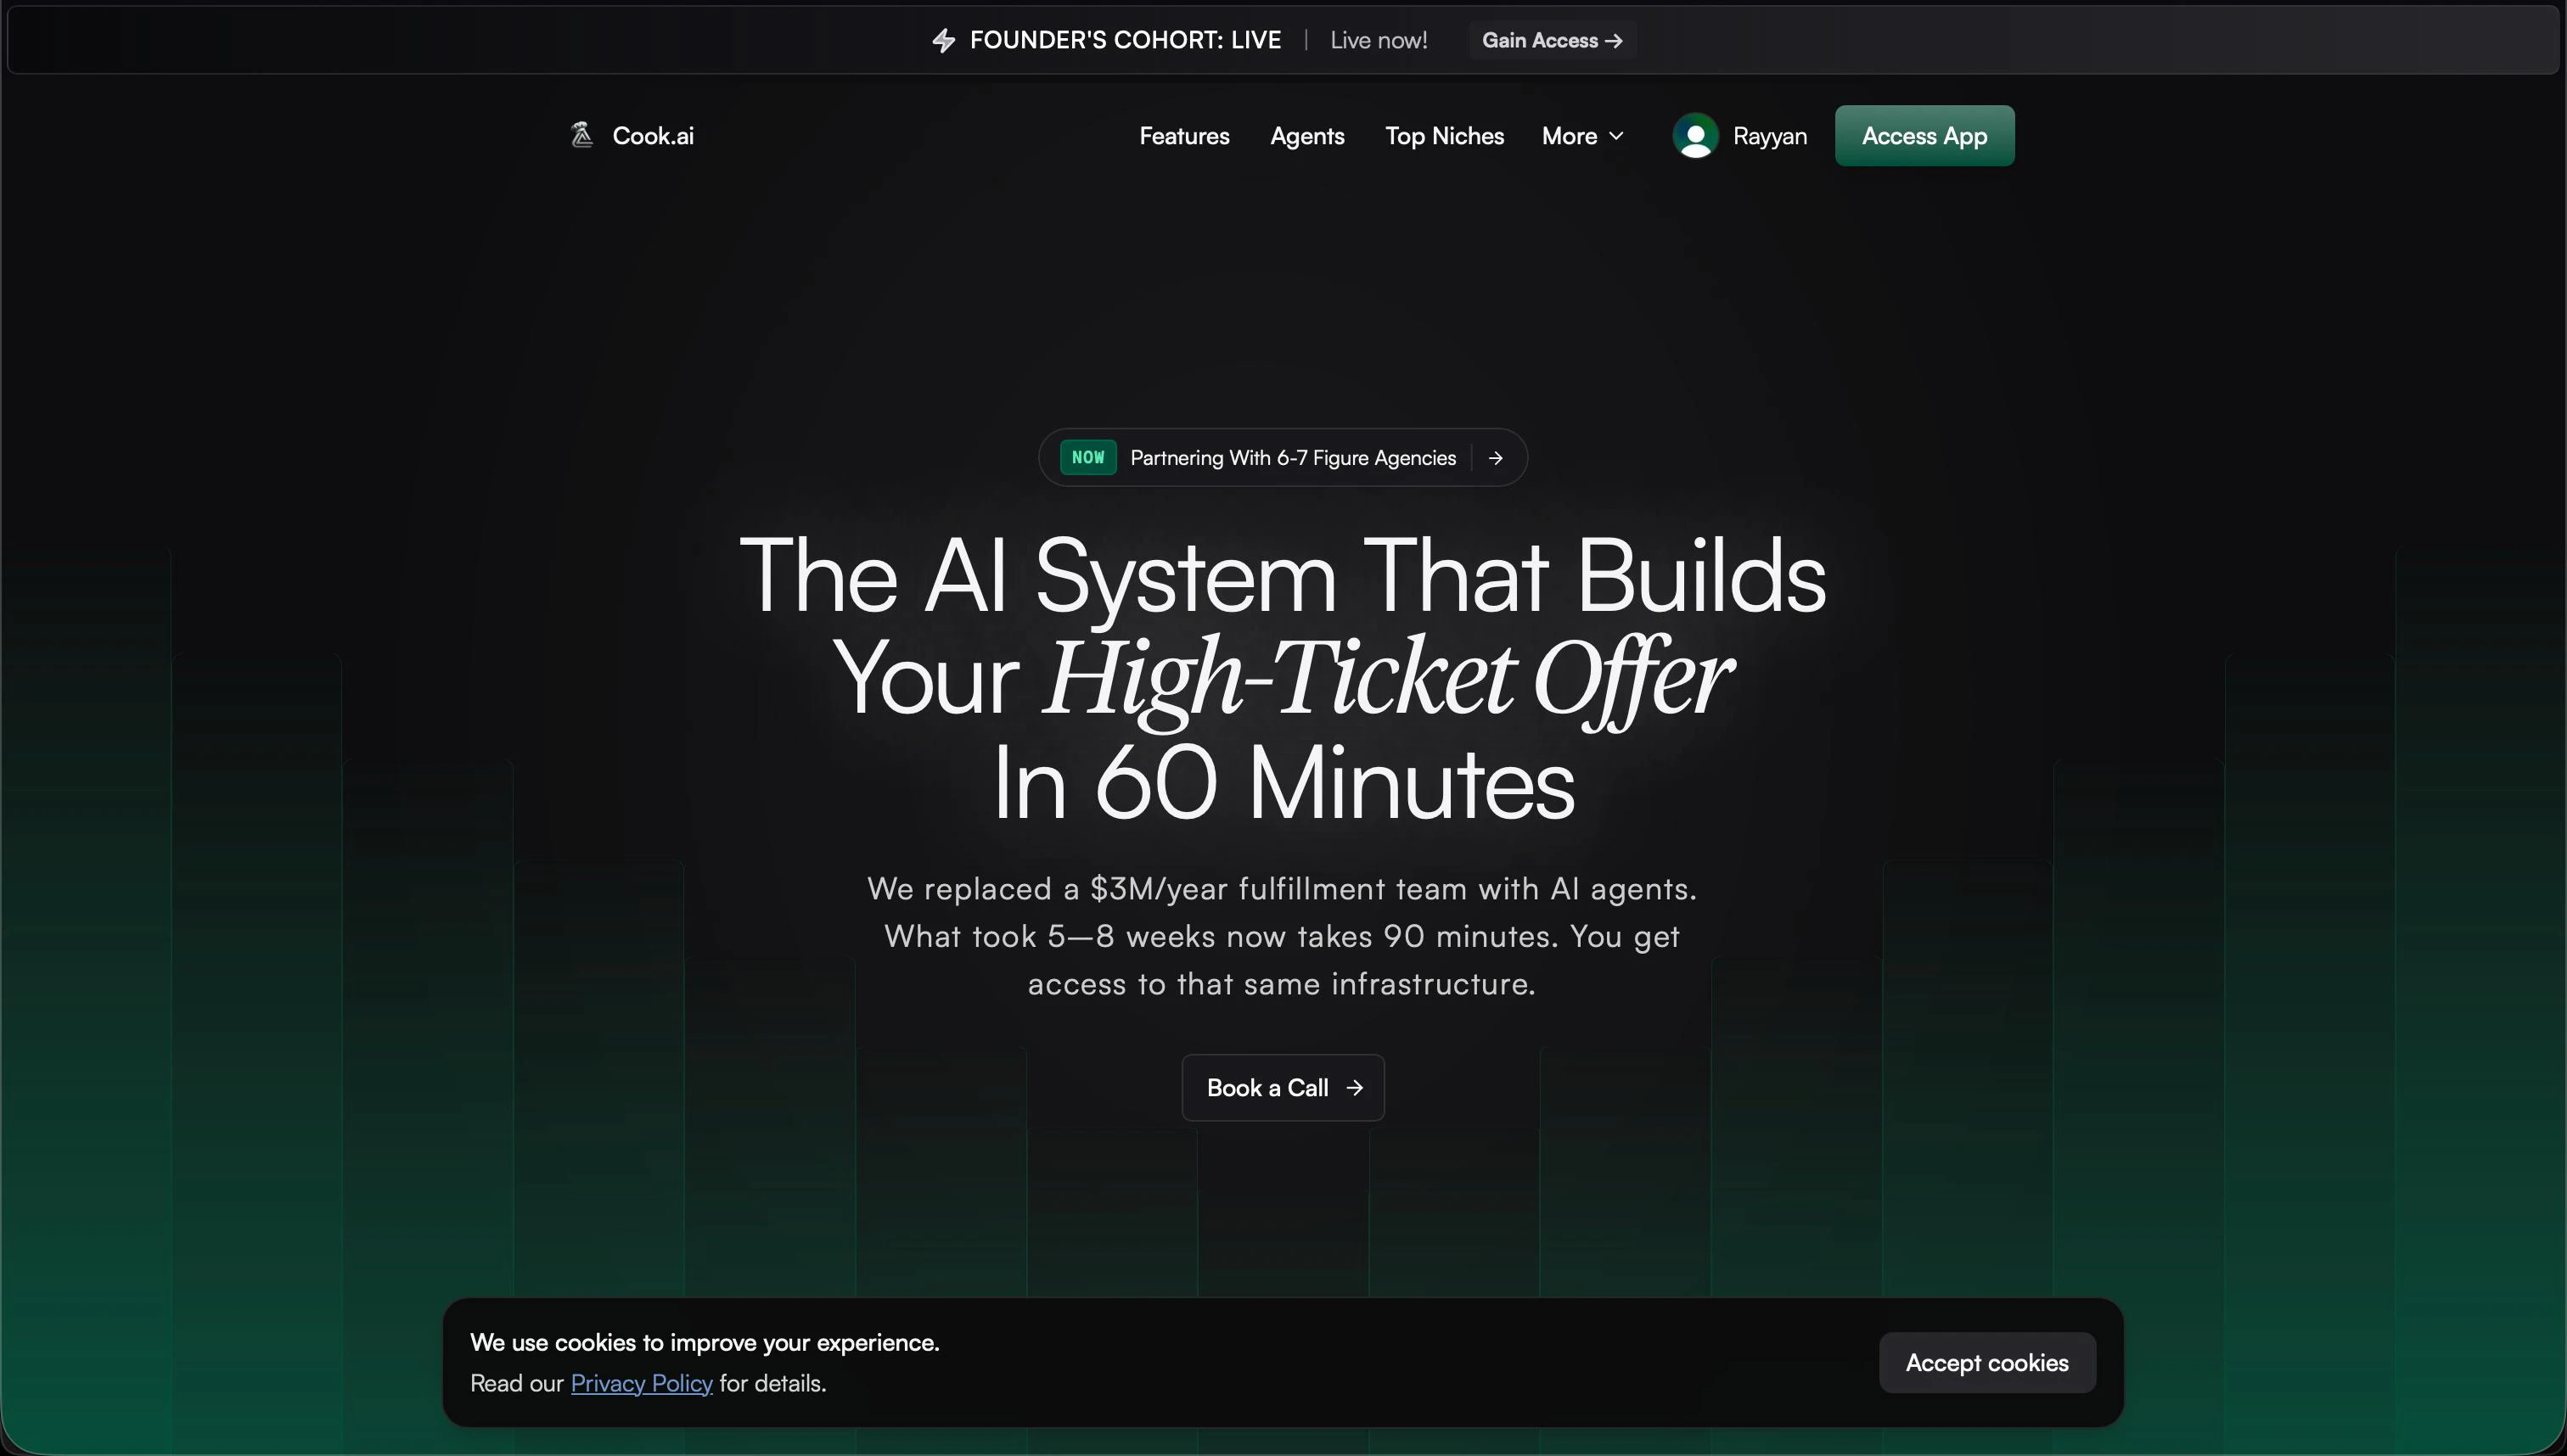2567x1456 pixels.
Task: Click the Cook.ai logo icon
Action: (x=581, y=135)
